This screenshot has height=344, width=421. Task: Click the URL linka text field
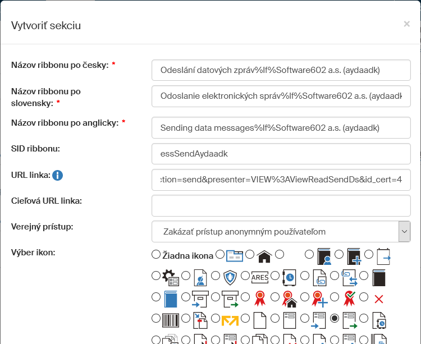point(281,180)
